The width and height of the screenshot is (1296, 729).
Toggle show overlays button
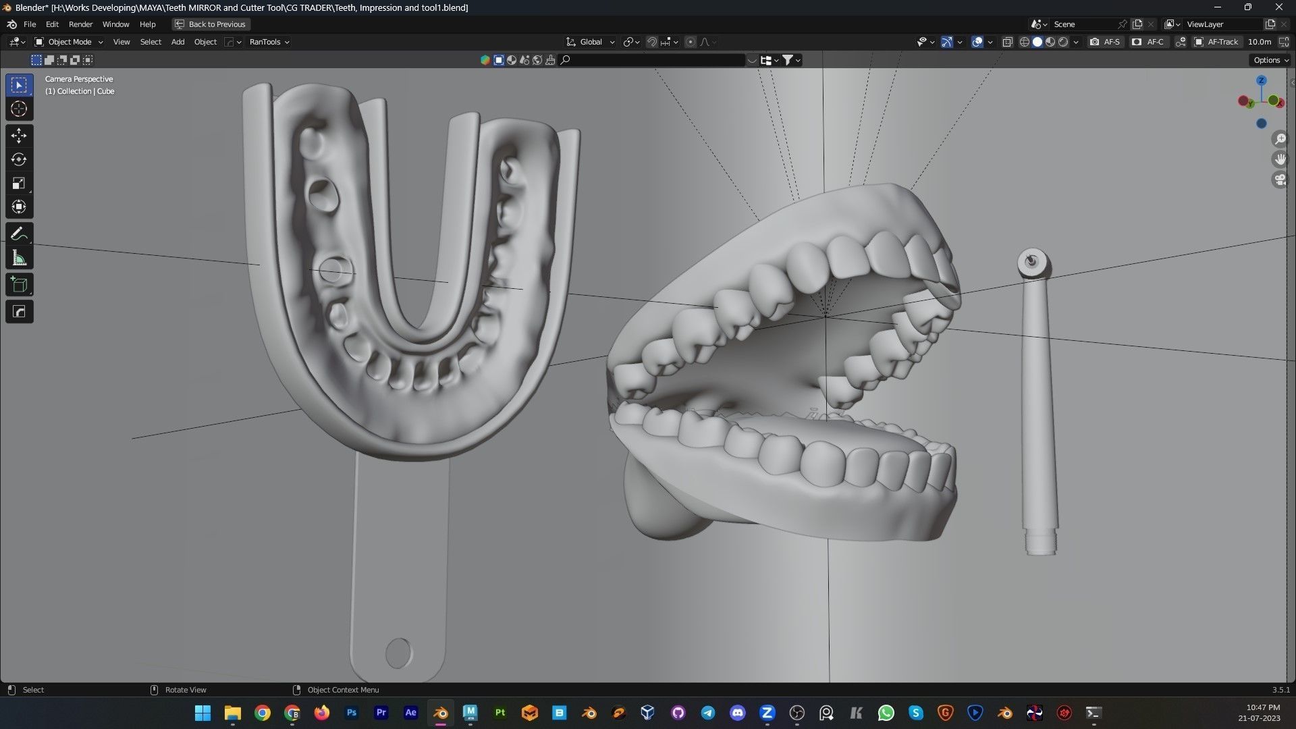pos(977,42)
